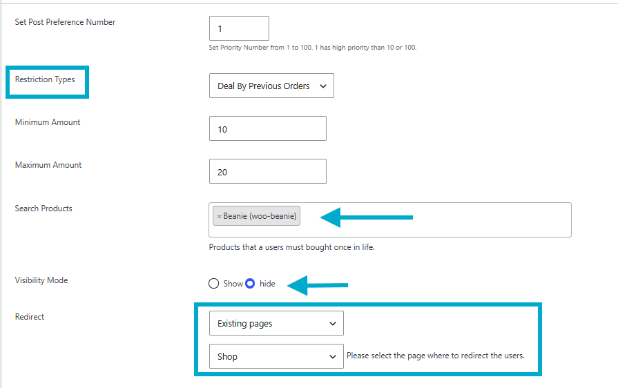Screen dimensions: 618x388
Task: Open the Shop page selection dropdown
Action: (x=276, y=356)
